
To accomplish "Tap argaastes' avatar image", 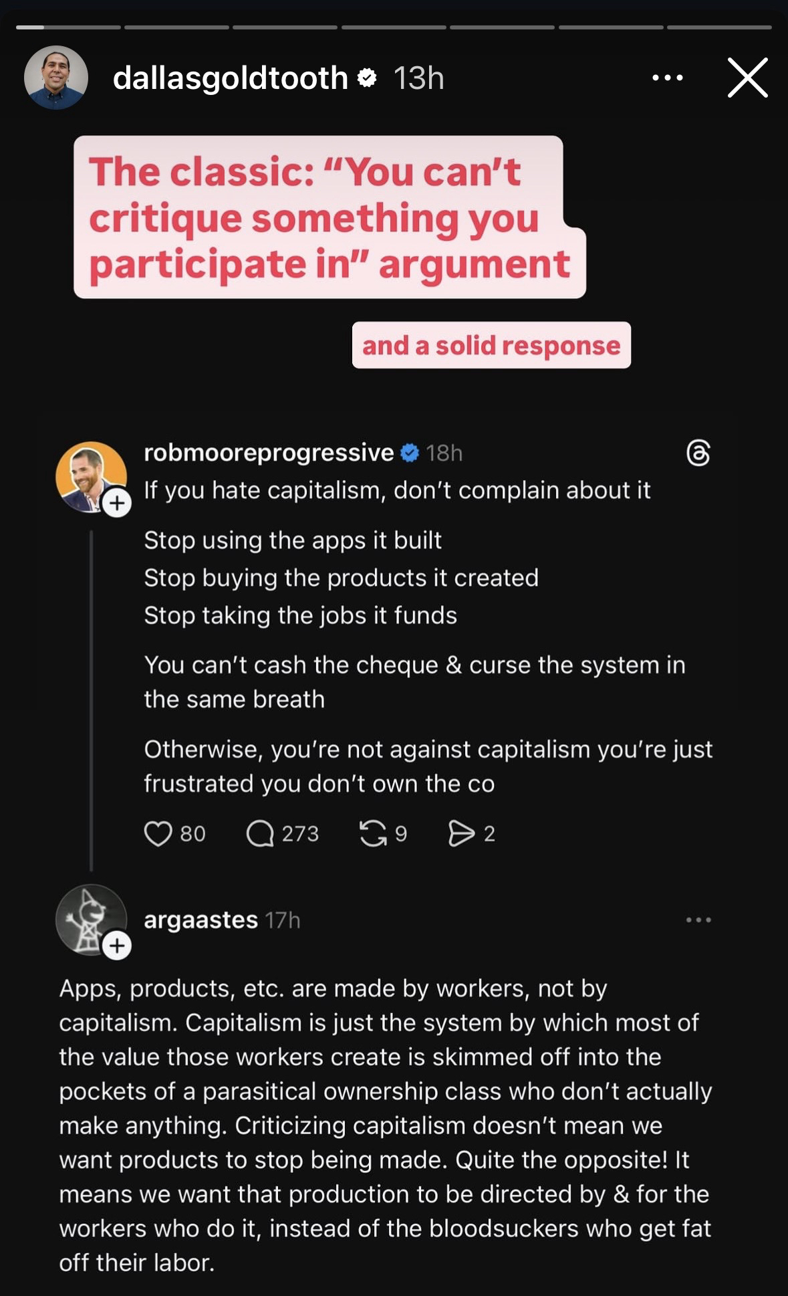I will pos(89,917).
